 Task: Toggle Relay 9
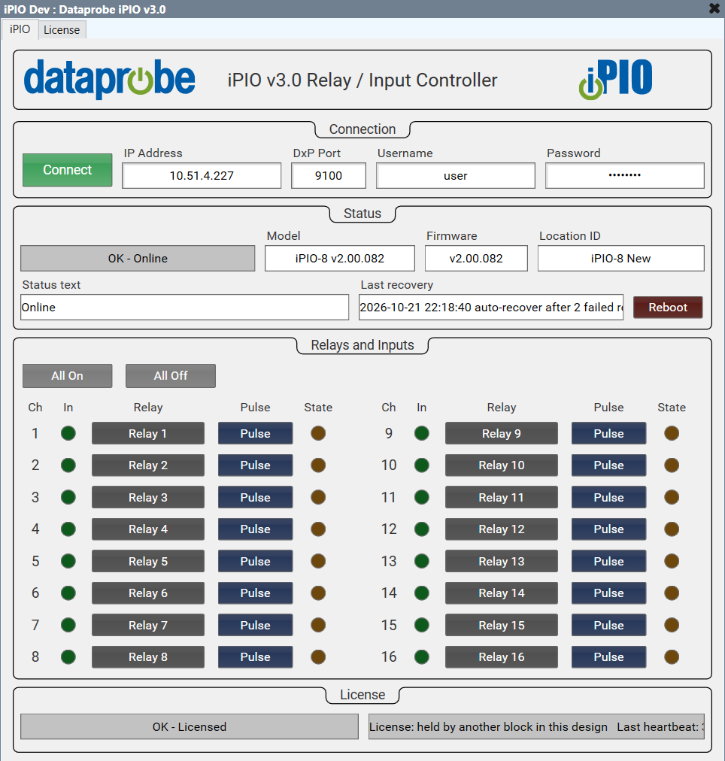click(x=502, y=433)
